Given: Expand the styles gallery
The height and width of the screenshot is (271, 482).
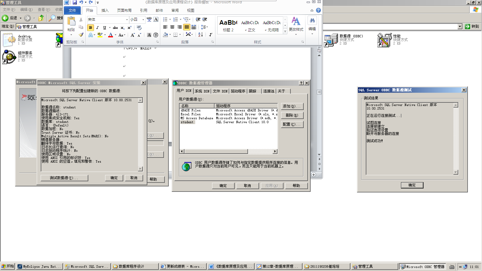Looking at the screenshot, I should (285, 31).
